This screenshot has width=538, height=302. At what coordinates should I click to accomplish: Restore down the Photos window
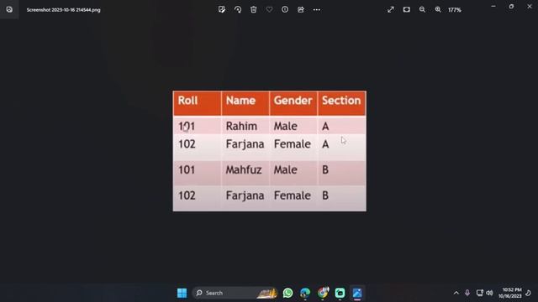pos(511,7)
